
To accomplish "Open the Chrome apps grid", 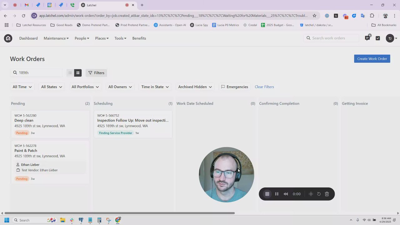I will (7, 25).
